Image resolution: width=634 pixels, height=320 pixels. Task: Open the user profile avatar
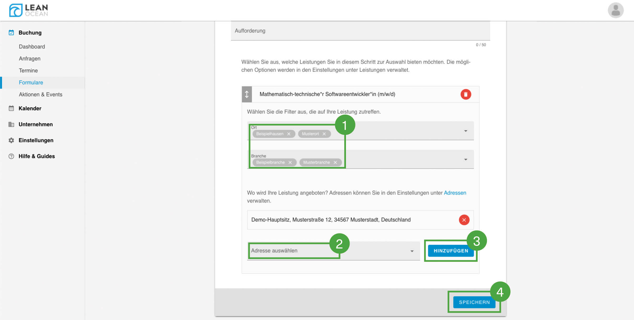point(615,10)
